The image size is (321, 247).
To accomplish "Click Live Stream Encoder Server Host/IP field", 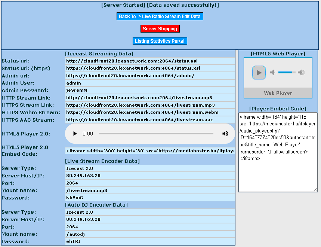I will pyautogui.click(x=150, y=176).
